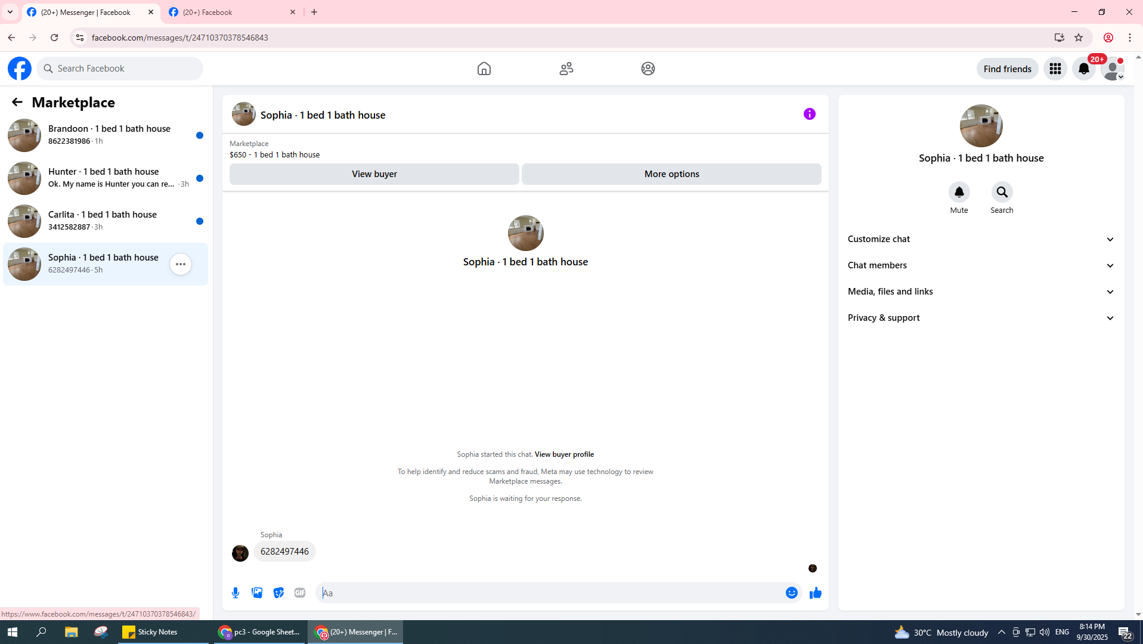Open Sticky Notes from the taskbar

pos(163,632)
